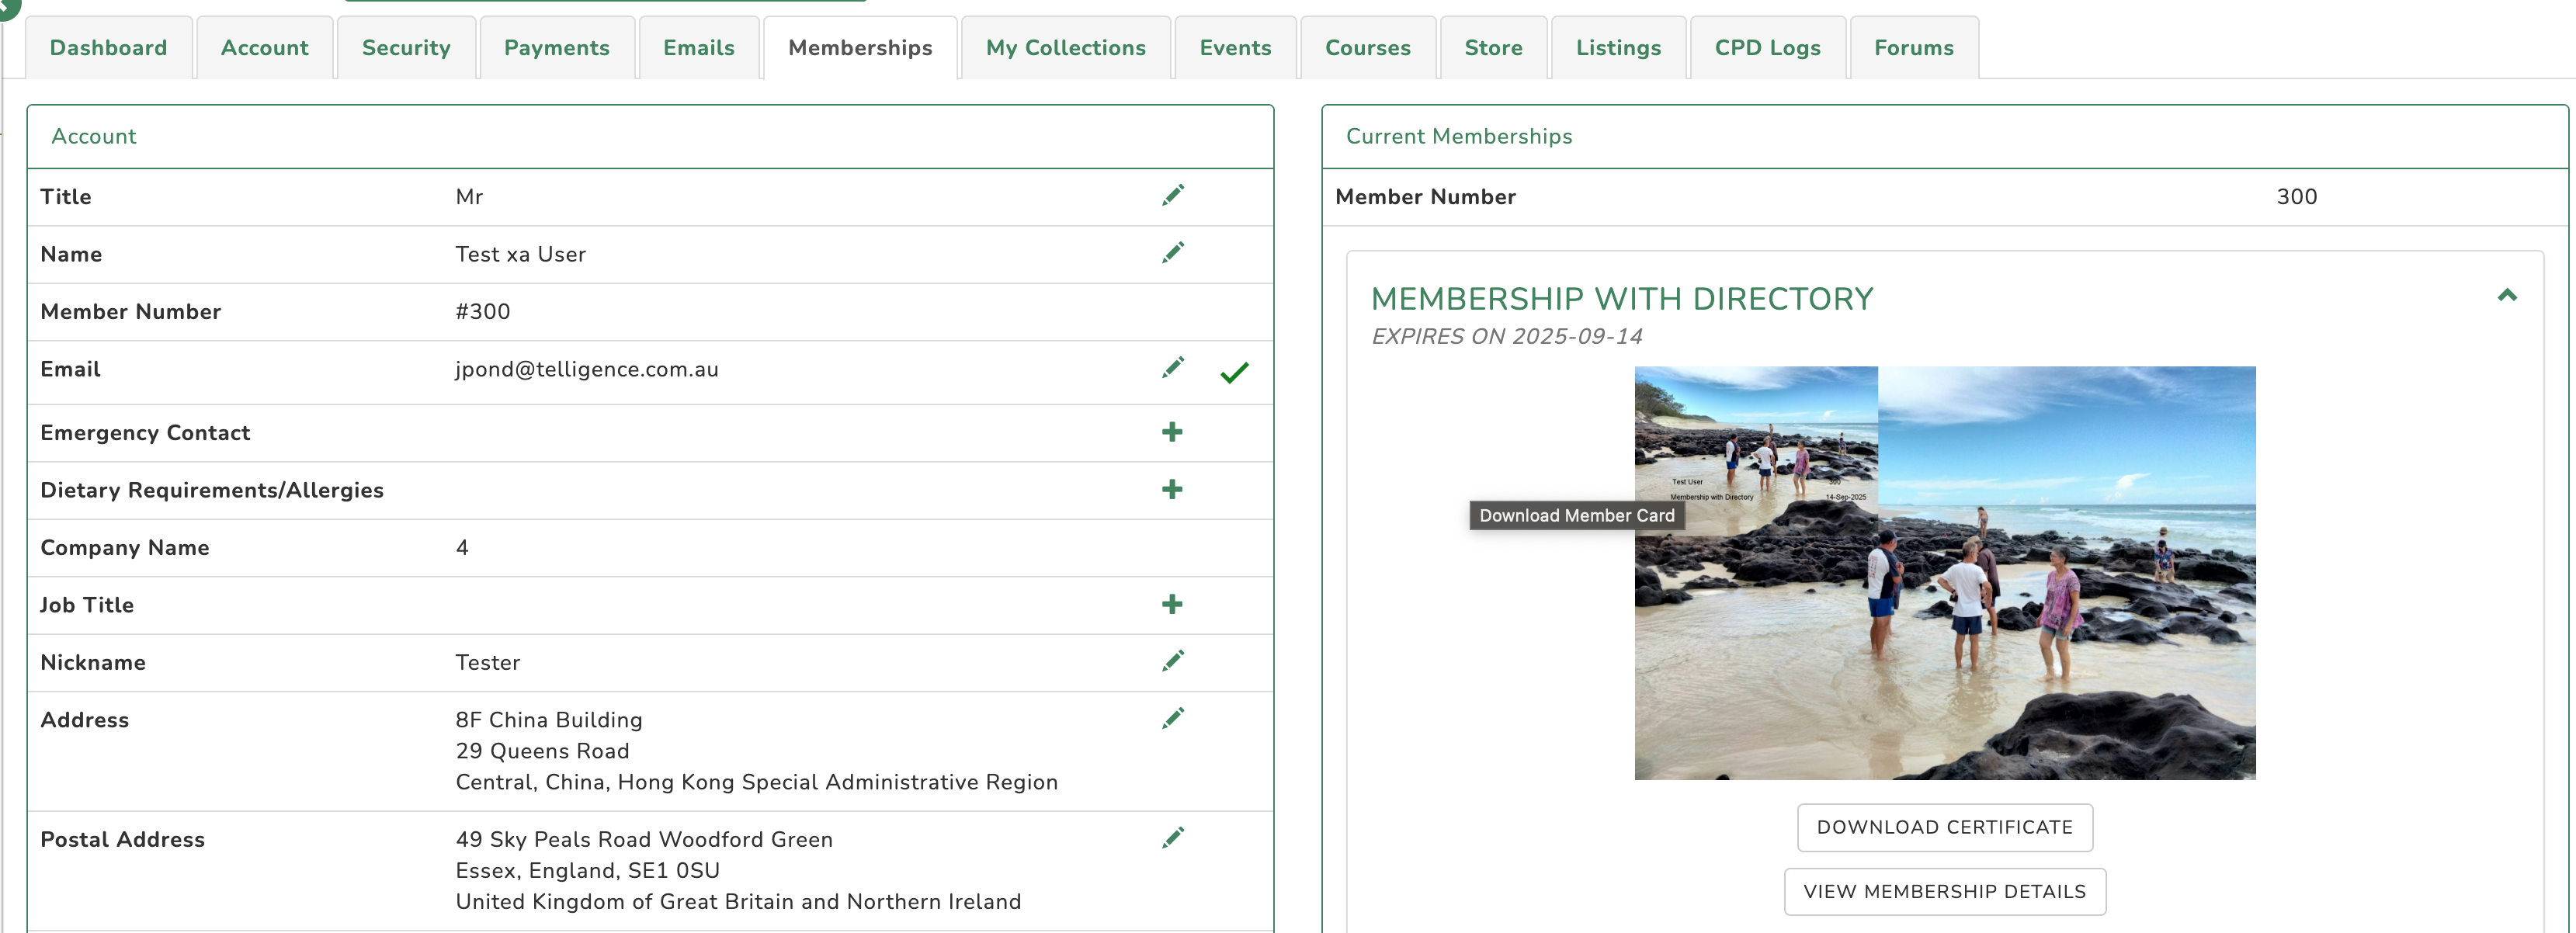Open the Security tab
Viewport: 2576px width, 933px height.
point(406,48)
